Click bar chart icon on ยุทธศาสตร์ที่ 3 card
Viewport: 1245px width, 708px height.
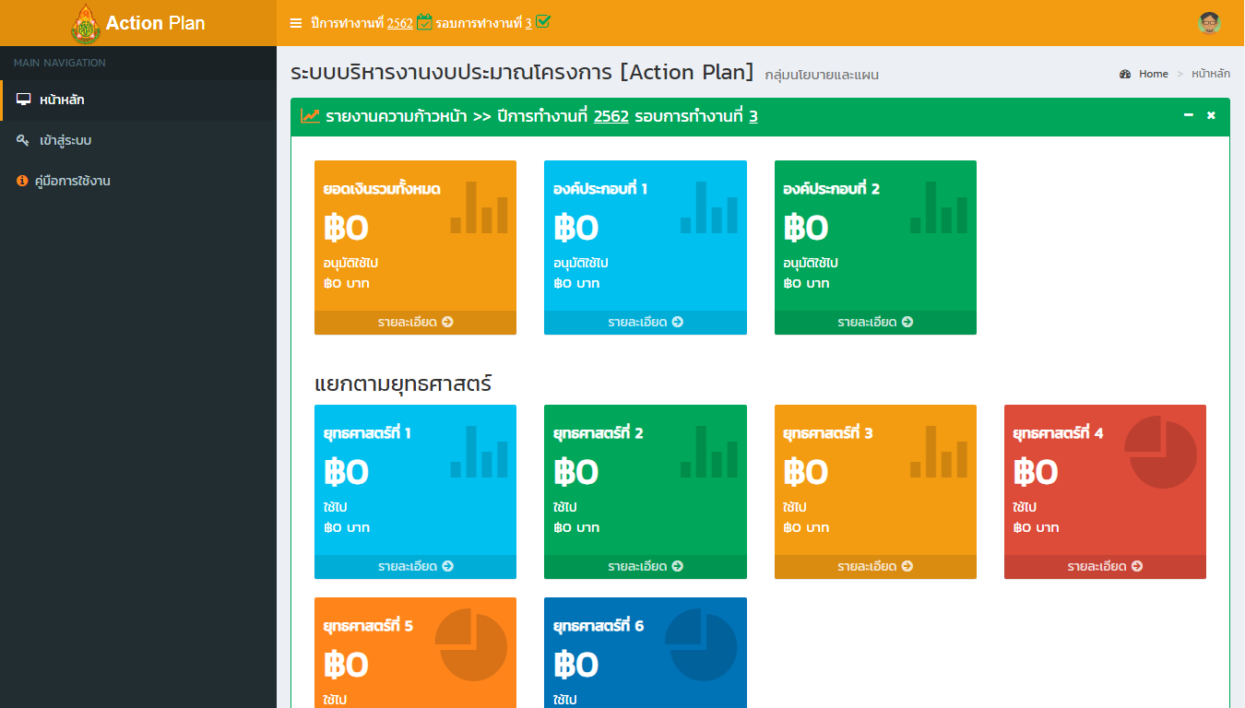pyautogui.click(x=939, y=452)
